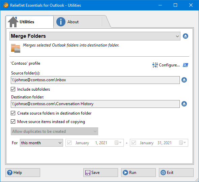Expand the Merge Folders utility dropdown
This screenshot has width=199, height=182.
tap(95, 36)
